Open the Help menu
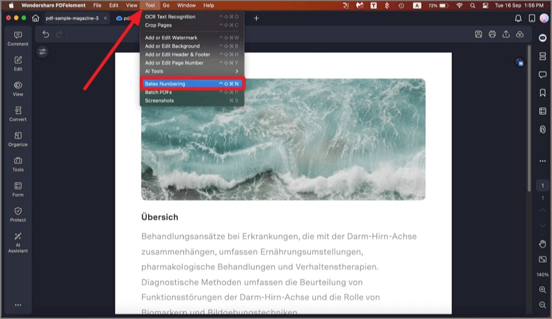This screenshot has width=552, height=319. coord(209,5)
